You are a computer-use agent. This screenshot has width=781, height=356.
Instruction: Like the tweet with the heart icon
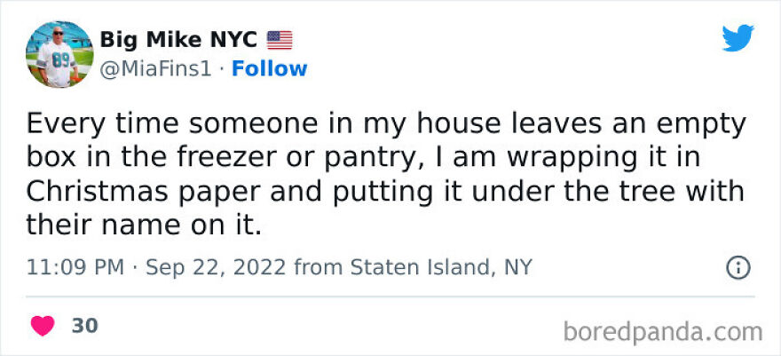tap(43, 326)
